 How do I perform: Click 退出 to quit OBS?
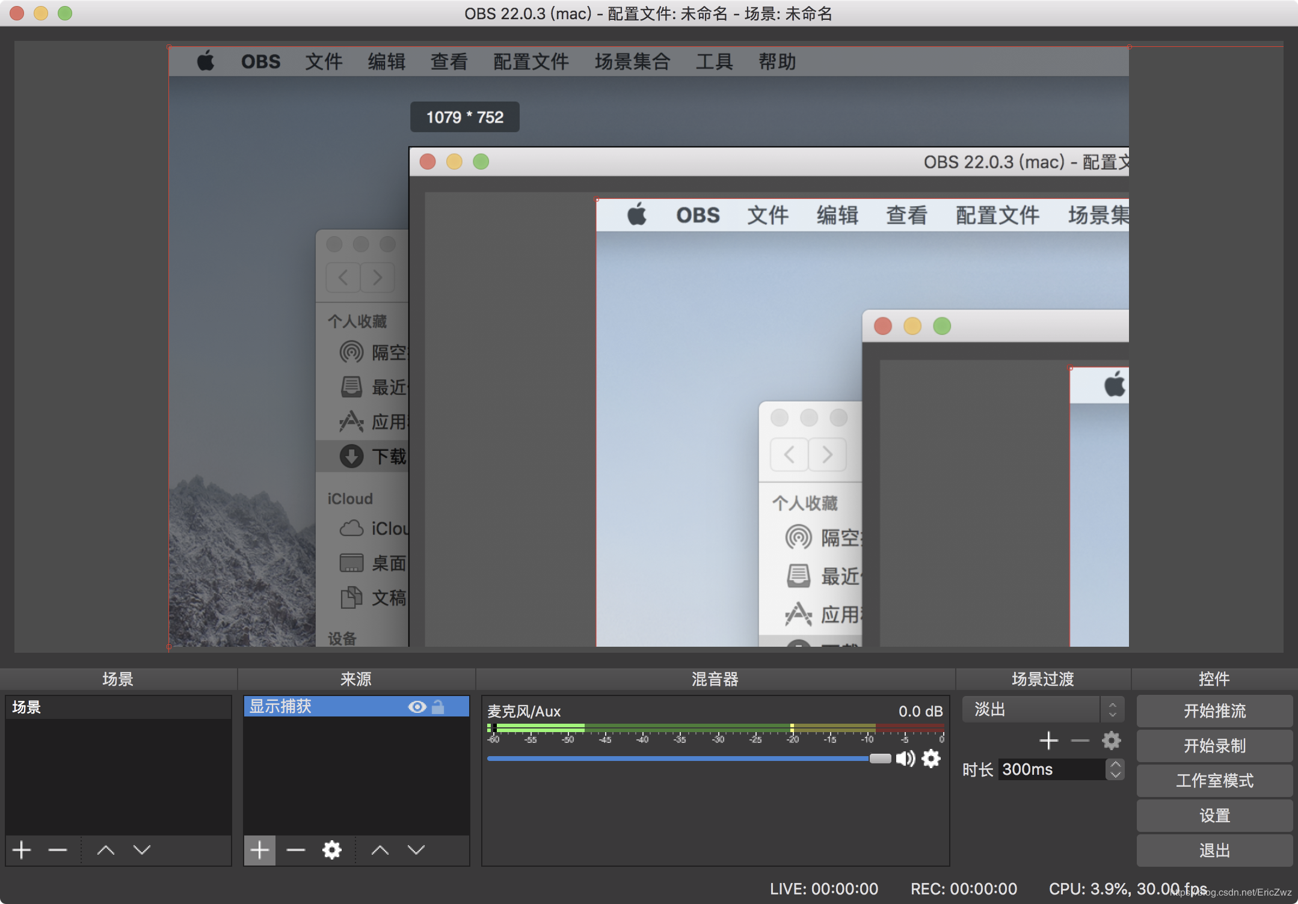pyautogui.click(x=1214, y=851)
